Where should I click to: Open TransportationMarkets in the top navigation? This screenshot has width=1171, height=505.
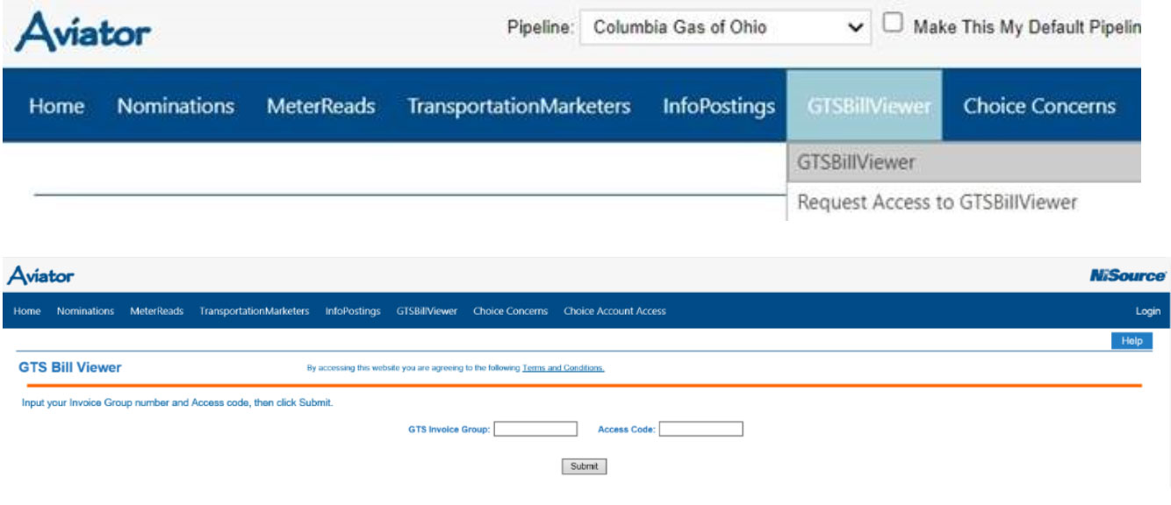tap(518, 106)
